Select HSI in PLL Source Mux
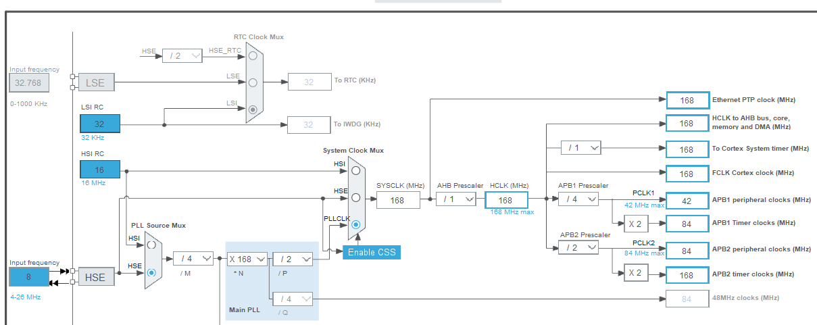This screenshot has width=817, height=325. coord(151,245)
